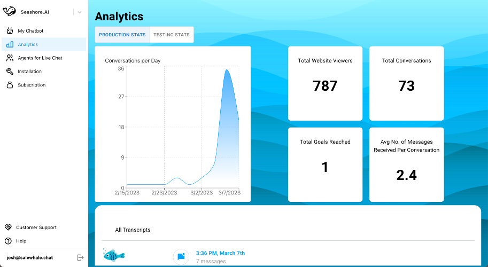Click the 2/15/2023 axis label
Image resolution: width=488 pixels, height=267 pixels.
point(127,193)
